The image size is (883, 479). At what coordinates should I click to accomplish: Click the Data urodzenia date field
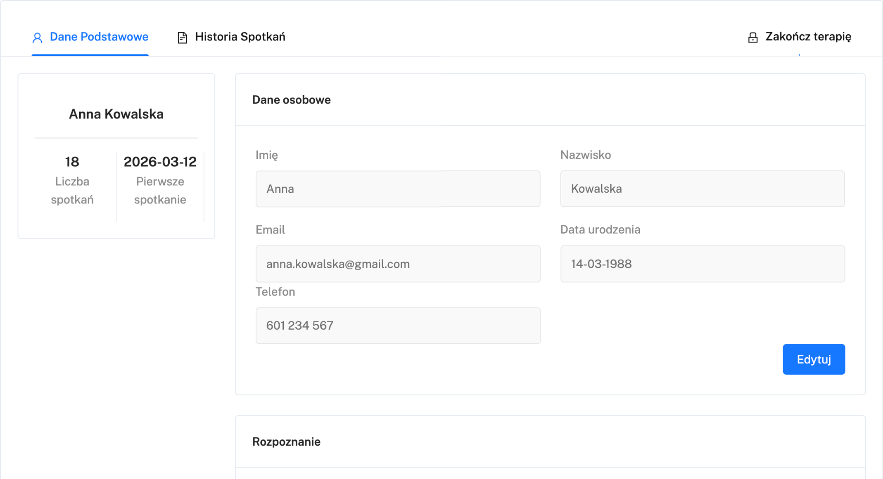702,264
